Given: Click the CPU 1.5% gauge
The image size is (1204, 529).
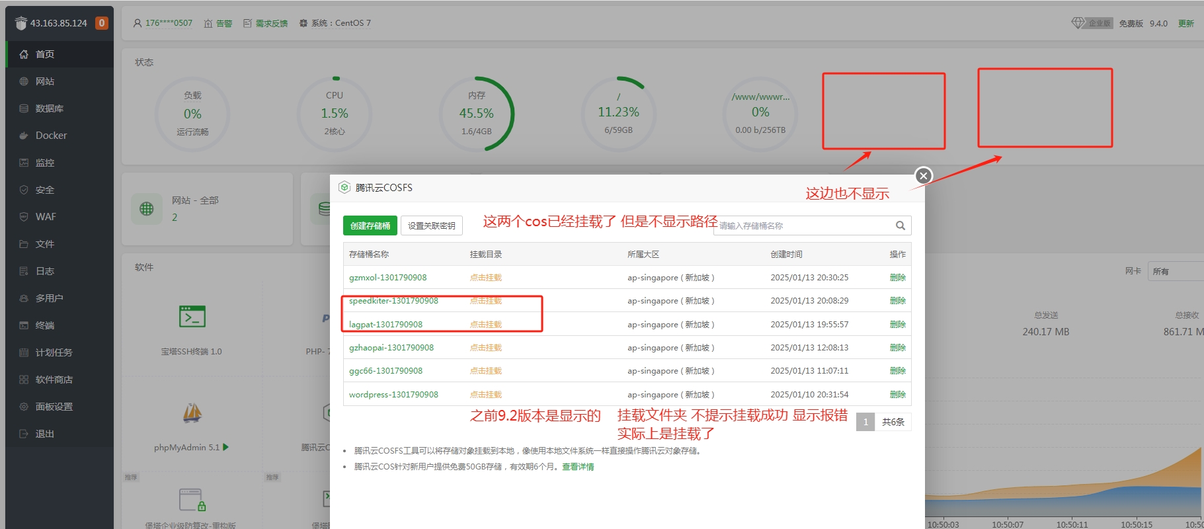Looking at the screenshot, I should point(335,114).
